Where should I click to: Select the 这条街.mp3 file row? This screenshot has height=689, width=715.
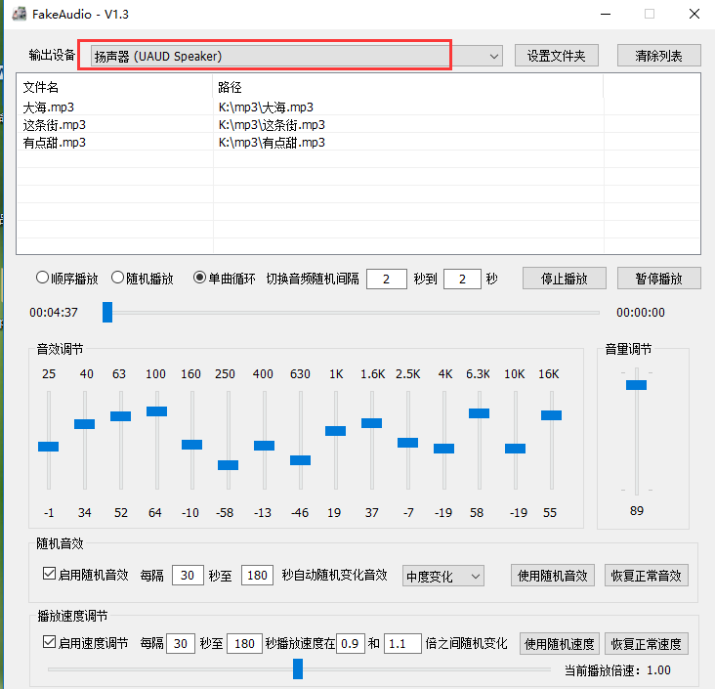pos(357,125)
